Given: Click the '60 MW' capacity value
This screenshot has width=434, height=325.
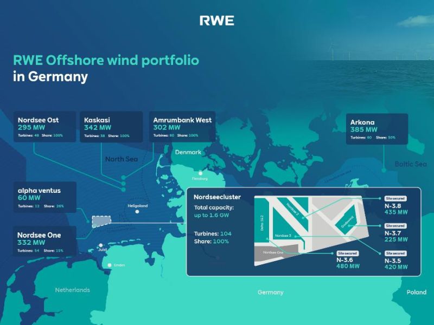Looking at the screenshot, I should (29, 198).
